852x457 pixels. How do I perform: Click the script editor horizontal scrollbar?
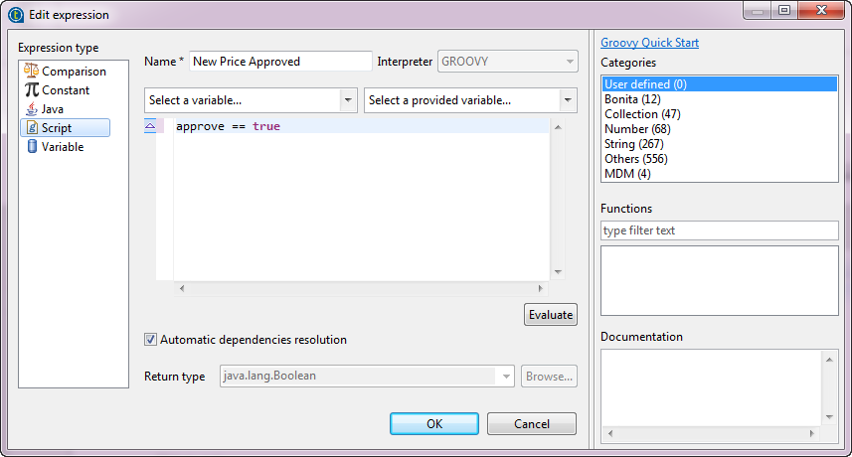click(x=363, y=288)
